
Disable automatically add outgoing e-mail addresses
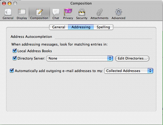point(12,71)
